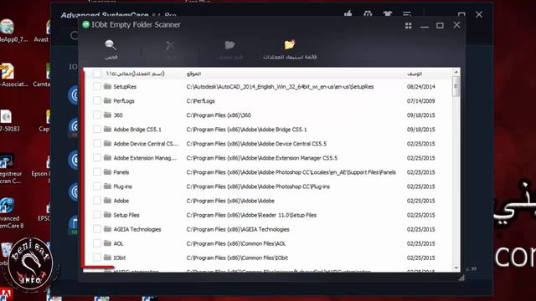Image resolution: width=536 pixels, height=301 pixels.
Task: Check the Adobe Extension Manager checkbox
Action: coord(97,158)
